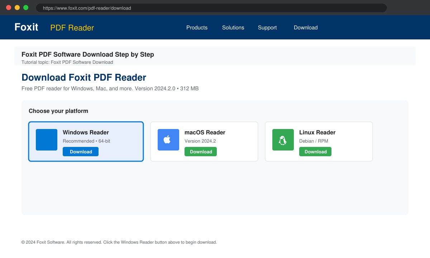Click the PDF Reader header title
This screenshot has width=430, height=258.
coord(72,28)
